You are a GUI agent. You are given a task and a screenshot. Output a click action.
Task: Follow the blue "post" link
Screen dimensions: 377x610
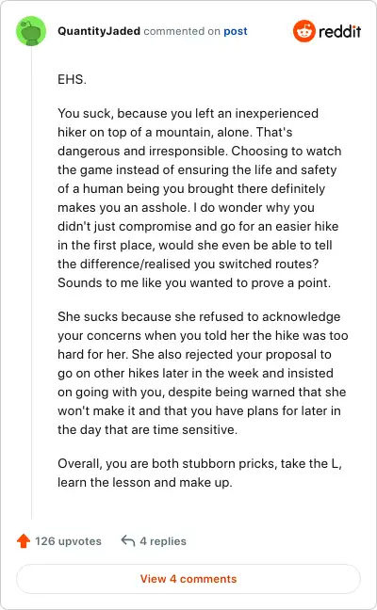click(236, 31)
